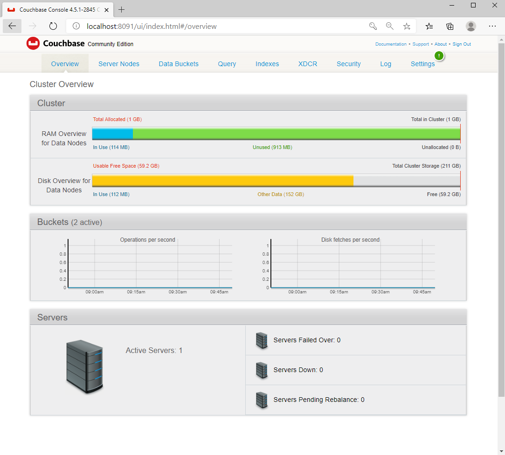This screenshot has height=455, width=505.
Task: Click the Couchbase logo icon
Action: [x=33, y=43]
